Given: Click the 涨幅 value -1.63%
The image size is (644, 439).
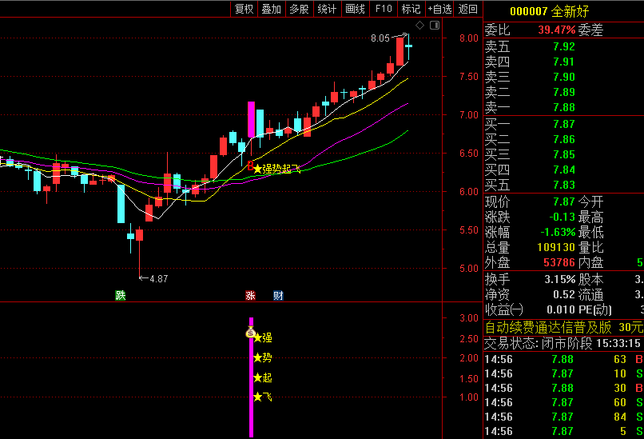Looking at the screenshot, I should pos(558,232).
